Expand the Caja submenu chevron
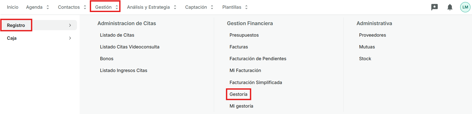Viewport: 472px width, 114px height. (x=70, y=38)
